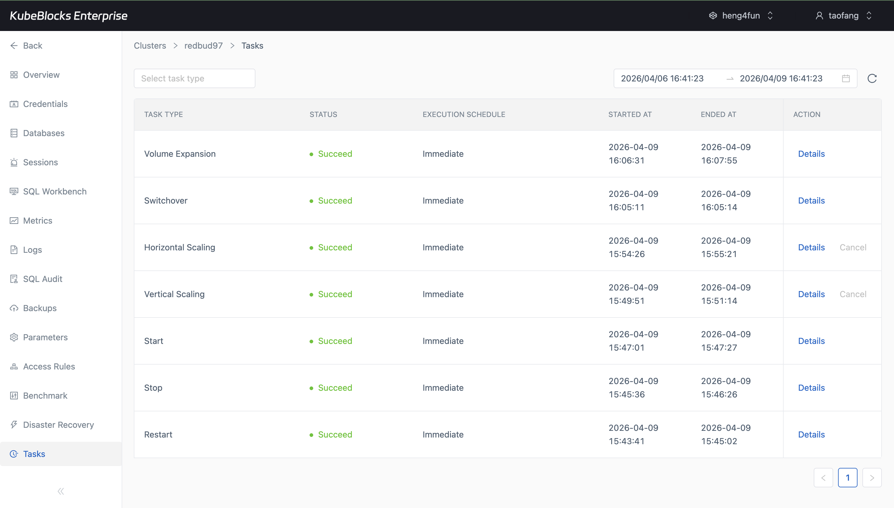Switch to the Sessions section
Image resolution: width=894 pixels, height=508 pixels.
[x=40, y=162]
